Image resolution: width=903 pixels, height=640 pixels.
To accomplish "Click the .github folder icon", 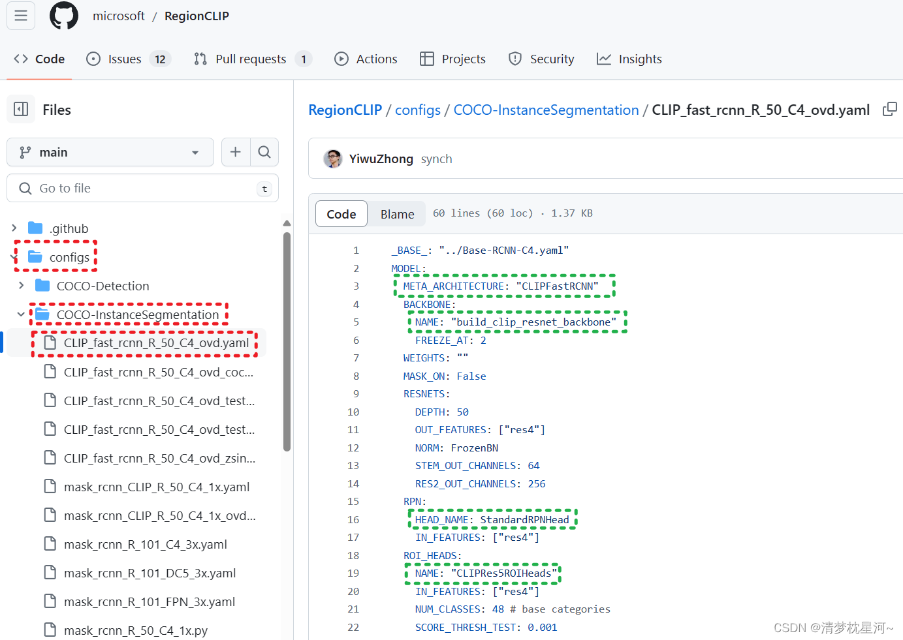I will tap(35, 228).
